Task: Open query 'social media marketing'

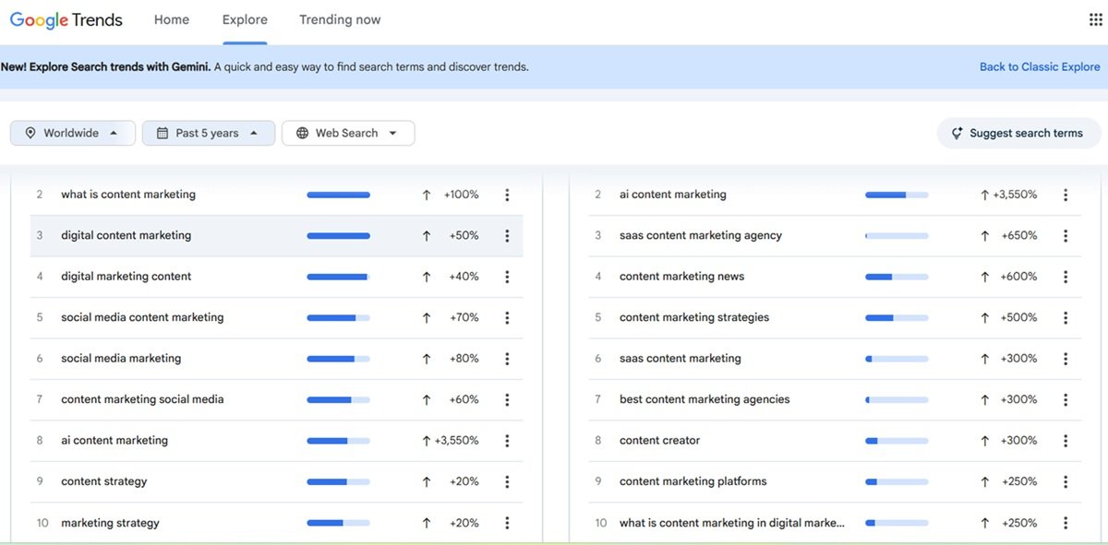Action: [x=121, y=358]
